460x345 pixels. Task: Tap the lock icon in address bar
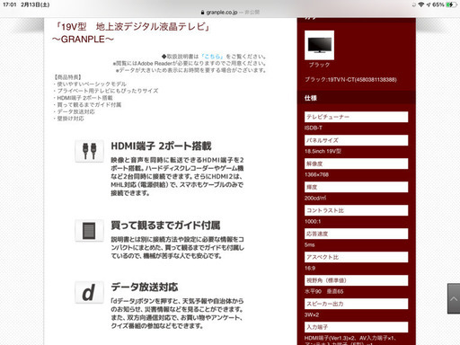pos(203,13)
